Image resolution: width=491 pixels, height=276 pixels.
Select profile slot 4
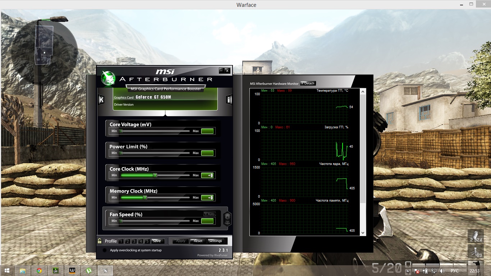[x=141, y=241]
